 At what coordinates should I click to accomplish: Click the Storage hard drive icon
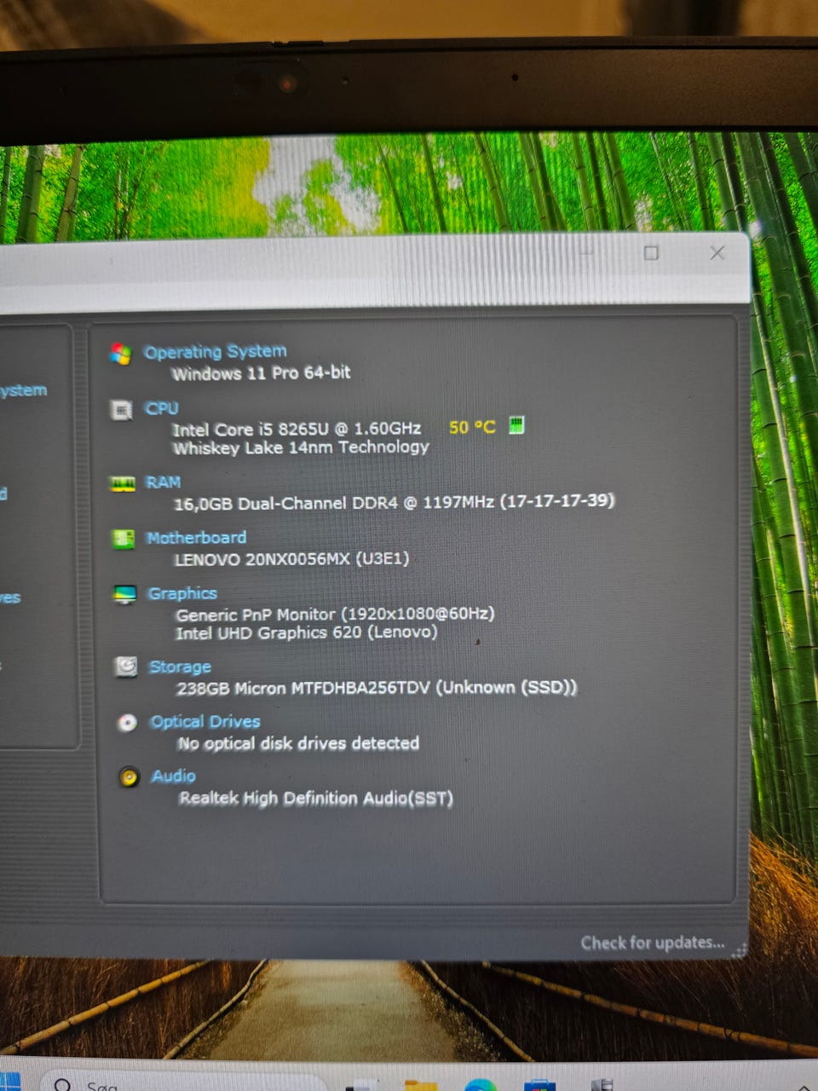[x=126, y=667]
